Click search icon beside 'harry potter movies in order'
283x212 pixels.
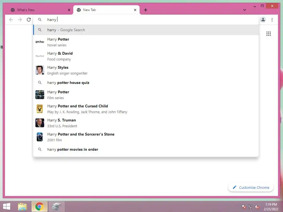(x=40, y=149)
